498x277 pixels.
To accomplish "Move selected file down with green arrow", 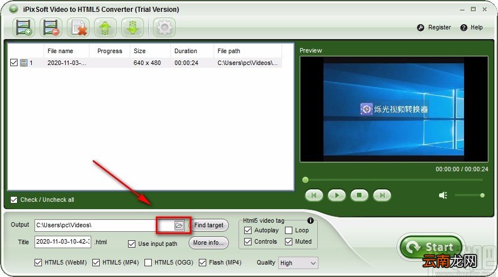I will pyautogui.click(x=133, y=27).
